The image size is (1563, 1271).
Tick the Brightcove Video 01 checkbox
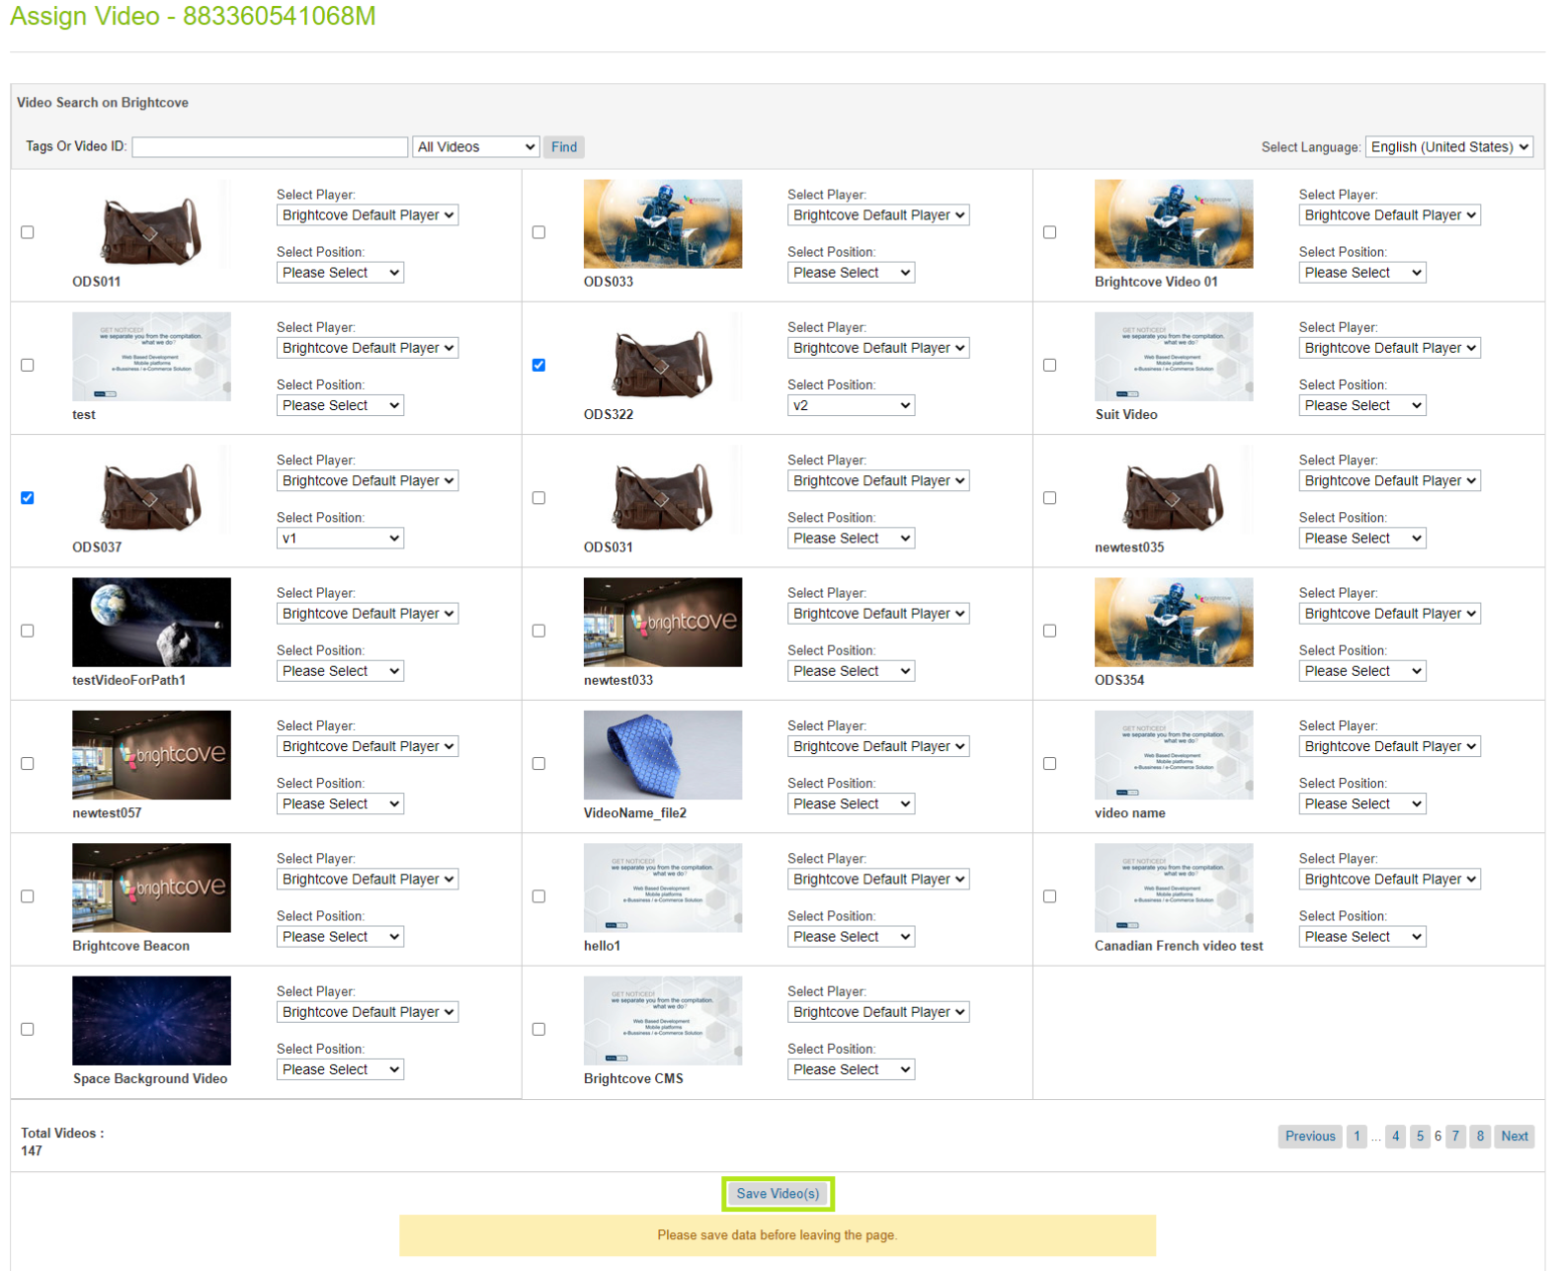1049,232
